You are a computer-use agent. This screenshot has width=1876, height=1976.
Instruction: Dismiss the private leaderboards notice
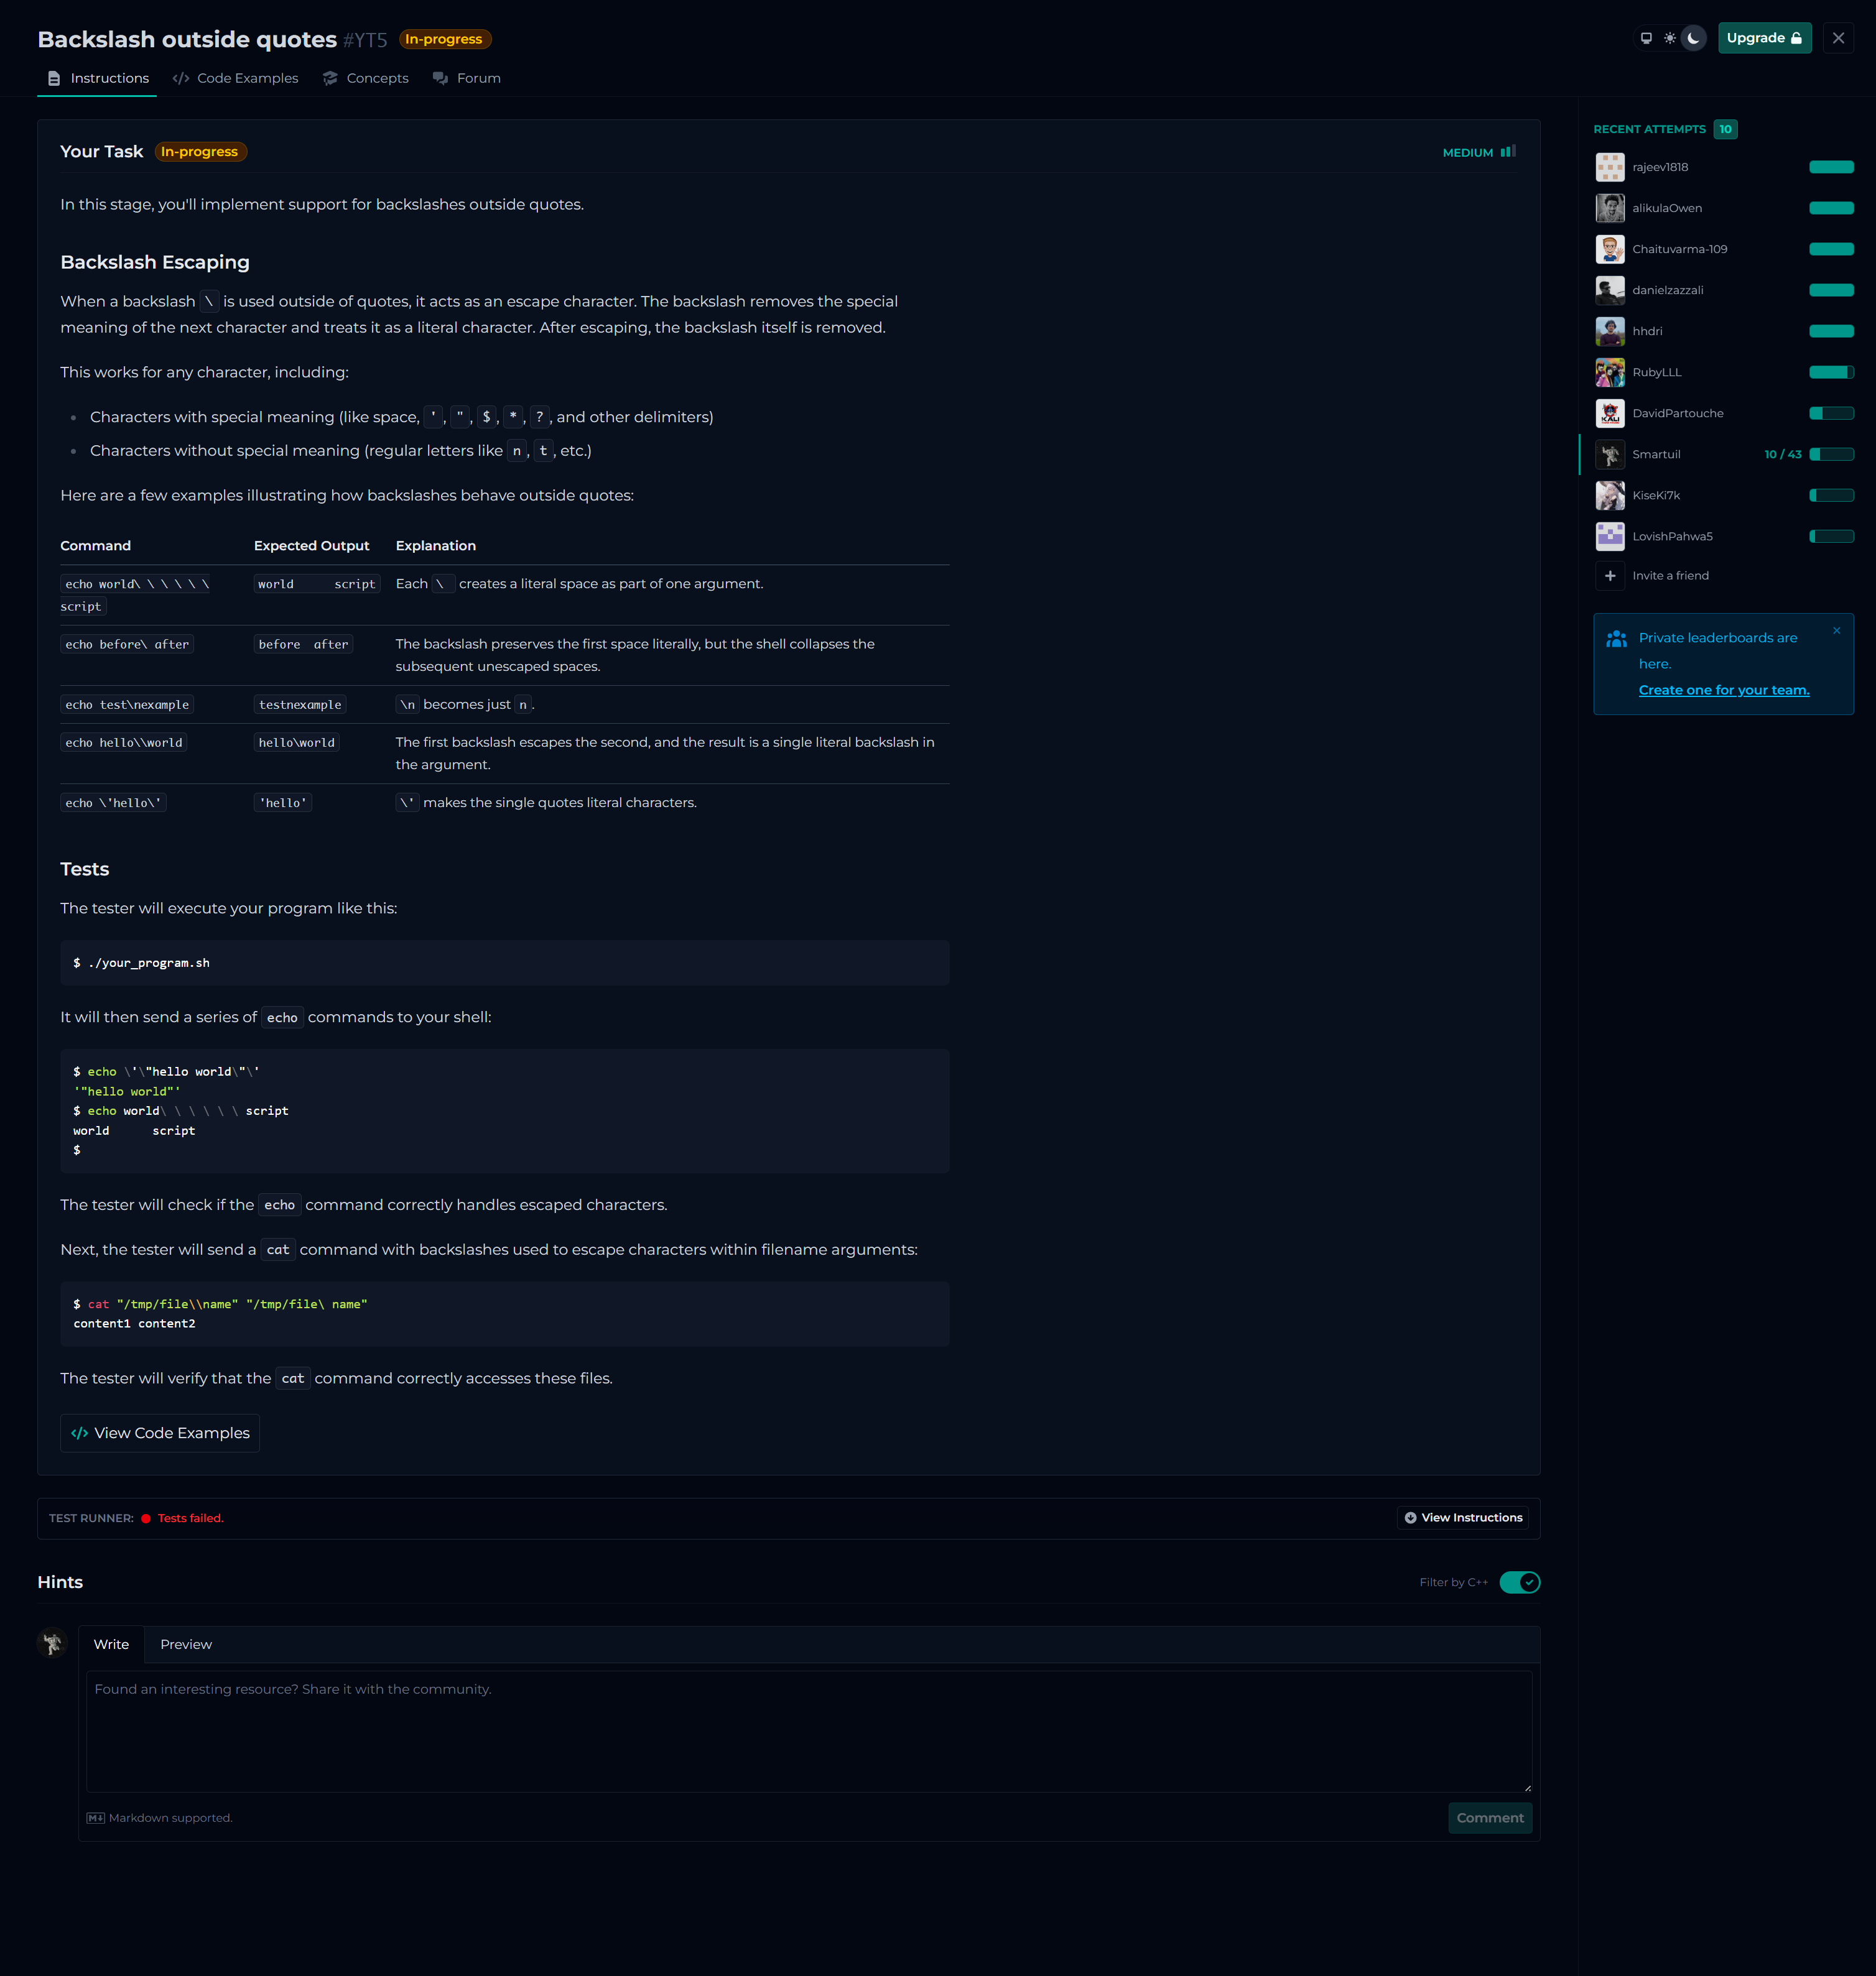click(1836, 630)
